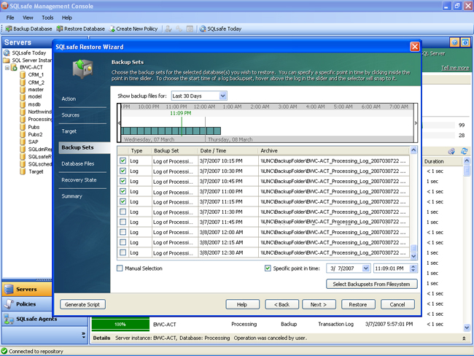Click the Restore Database toolbar icon
This screenshot has width=474, height=356.
click(60, 28)
